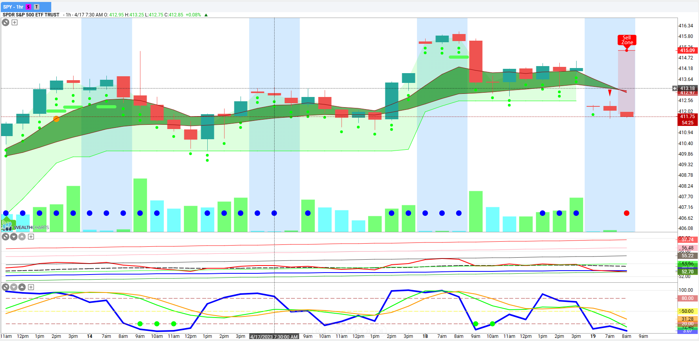Click the Sell Zone marker label
699x341 pixels.
point(627,40)
